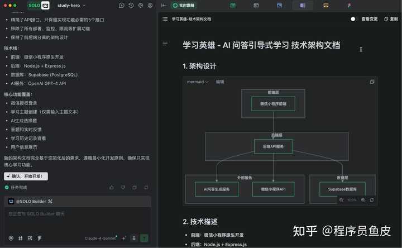Switch to the yellow panel tab
402x248 pixels.
(326, 6)
